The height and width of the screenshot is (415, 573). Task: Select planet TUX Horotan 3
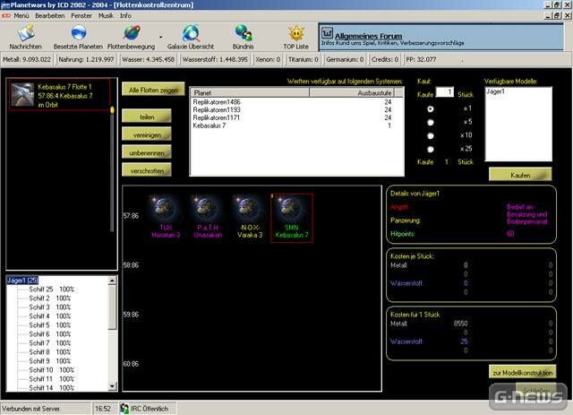pyautogui.click(x=166, y=218)
